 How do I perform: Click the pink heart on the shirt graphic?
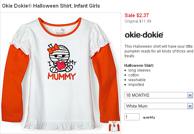click(61, 65)
